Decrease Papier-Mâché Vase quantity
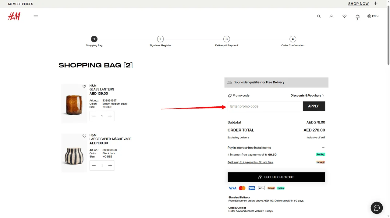390x218 pixels. [94, 166]
